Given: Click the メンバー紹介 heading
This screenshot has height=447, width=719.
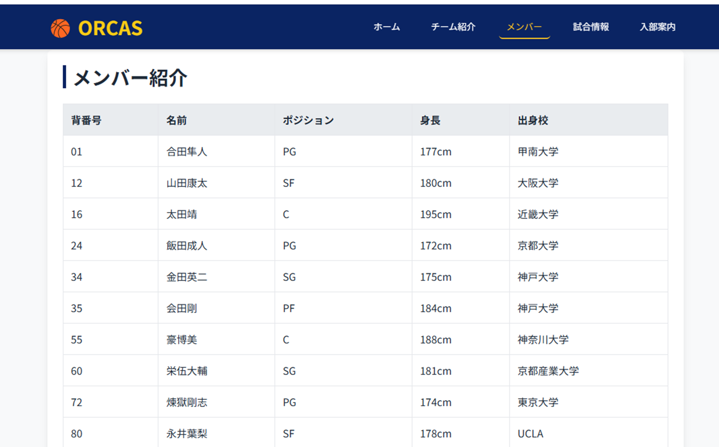Looking at the screenshot, I should pyautogui.click(x=130, y=77).
